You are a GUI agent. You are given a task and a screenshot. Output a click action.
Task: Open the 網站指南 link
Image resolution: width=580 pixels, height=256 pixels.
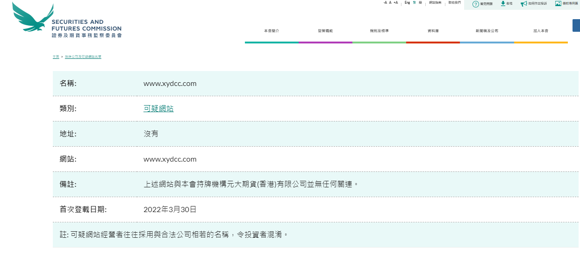435,3
